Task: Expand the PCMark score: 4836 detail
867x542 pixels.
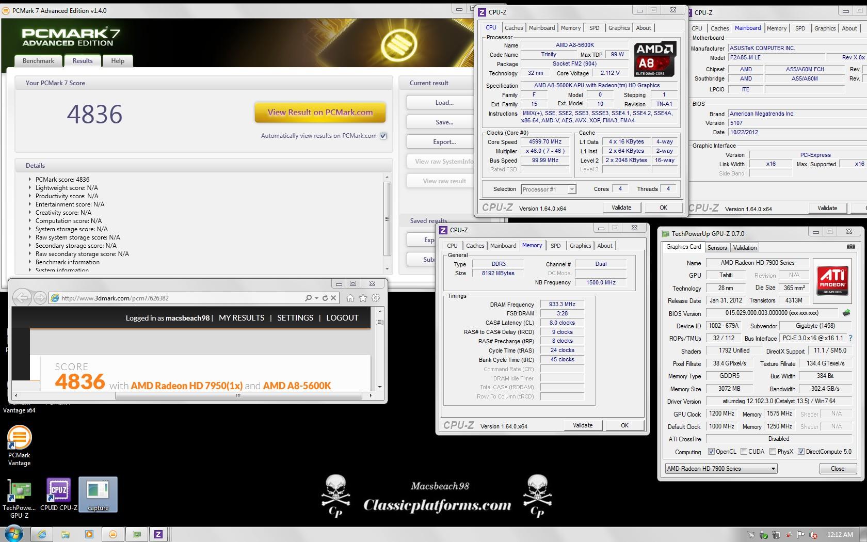Action: point(29,180)
